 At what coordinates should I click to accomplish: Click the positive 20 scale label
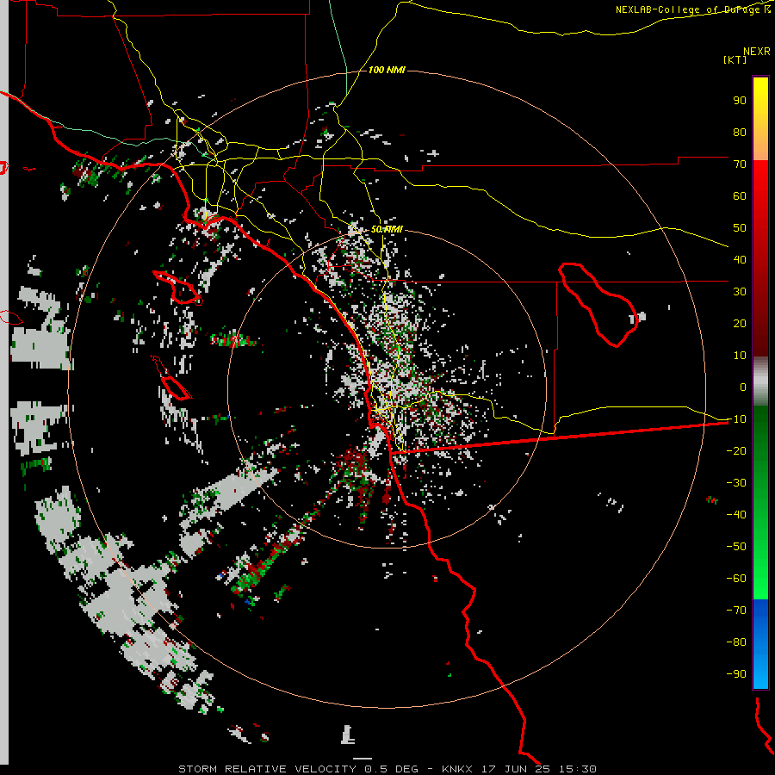[740, 323]
